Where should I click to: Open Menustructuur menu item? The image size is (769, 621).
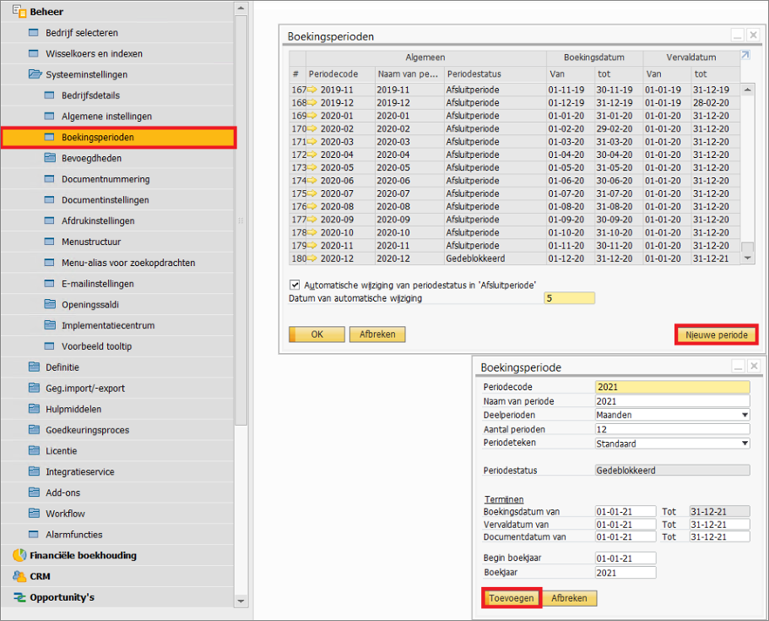pyautogui.click(x=91, y=242)
